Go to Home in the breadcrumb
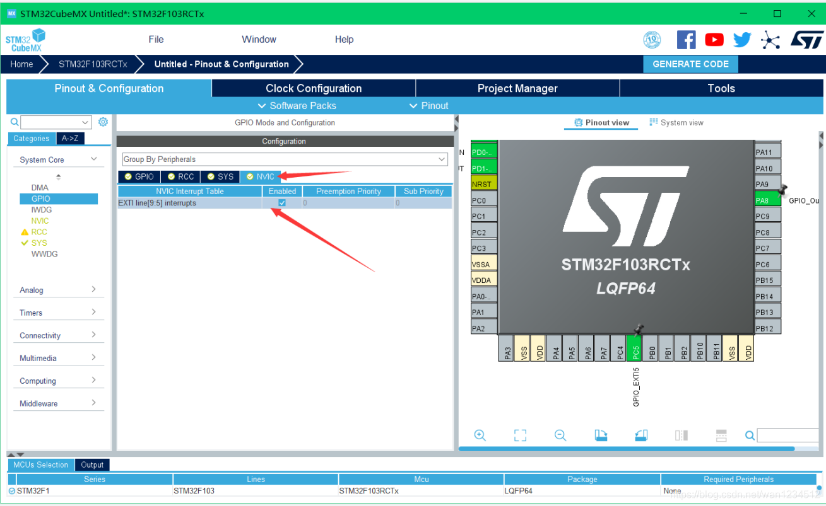 (x=21, y=64)
